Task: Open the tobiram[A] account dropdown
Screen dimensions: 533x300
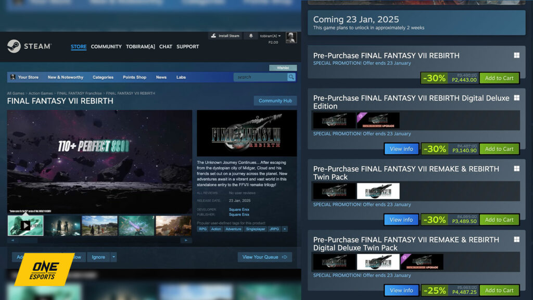Action: 271,36
